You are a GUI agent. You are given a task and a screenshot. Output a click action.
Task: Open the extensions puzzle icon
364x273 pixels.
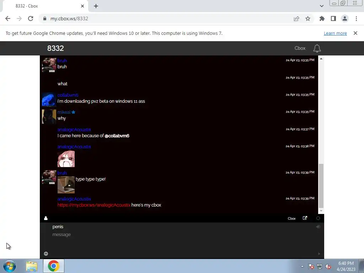click(322, 18)
